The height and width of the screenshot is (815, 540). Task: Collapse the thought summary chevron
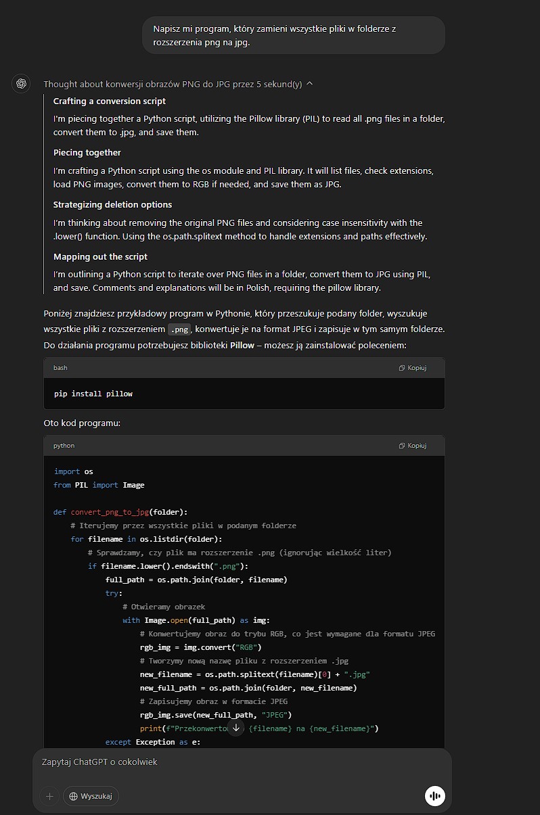tap(310, 84)
